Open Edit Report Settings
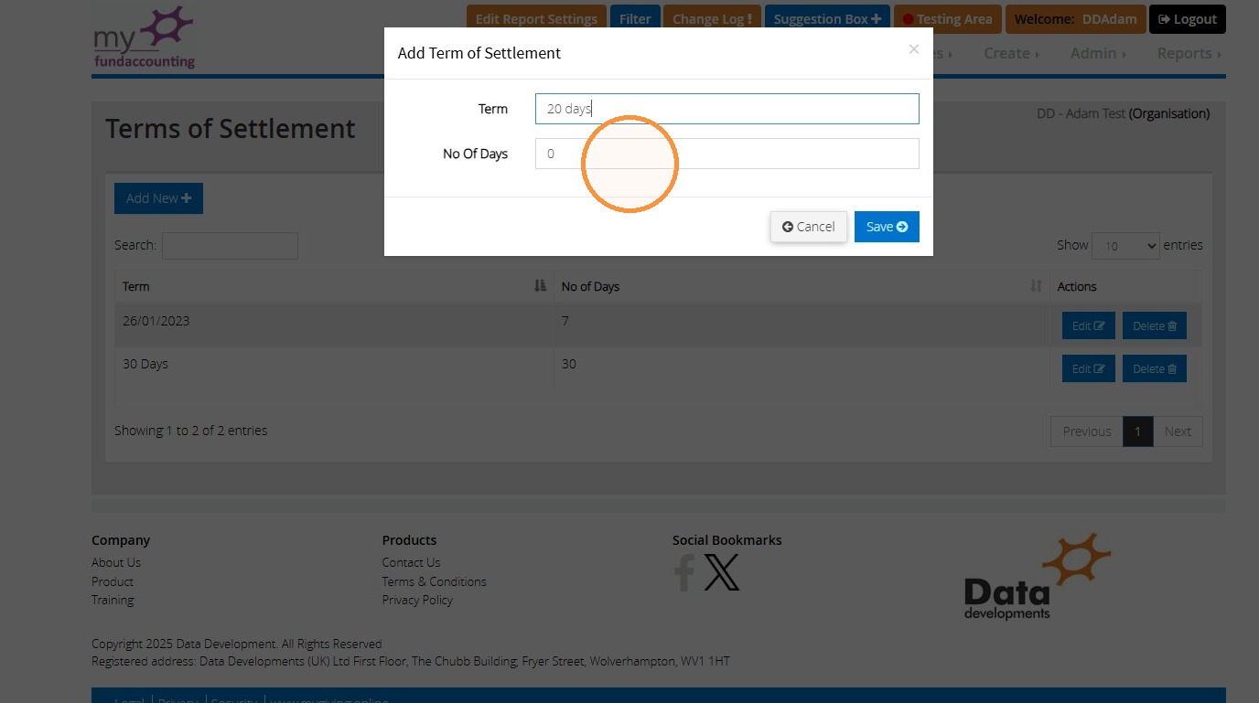The height and width of the screenshot is (703, 1259). click(536, 18)
